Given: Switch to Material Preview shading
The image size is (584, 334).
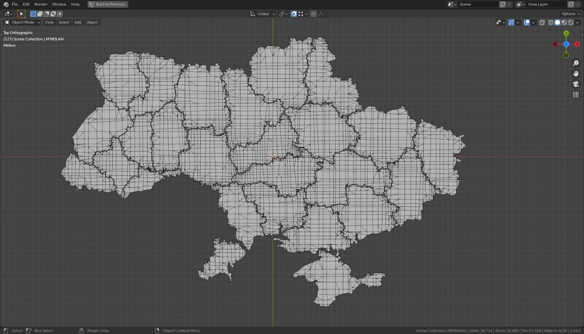Looking at the screenshot, I should click(x=564, y=22).
